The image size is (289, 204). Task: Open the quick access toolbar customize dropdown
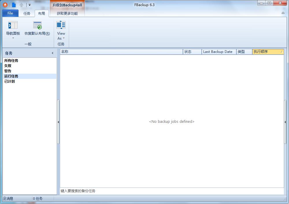pos(29,5)
